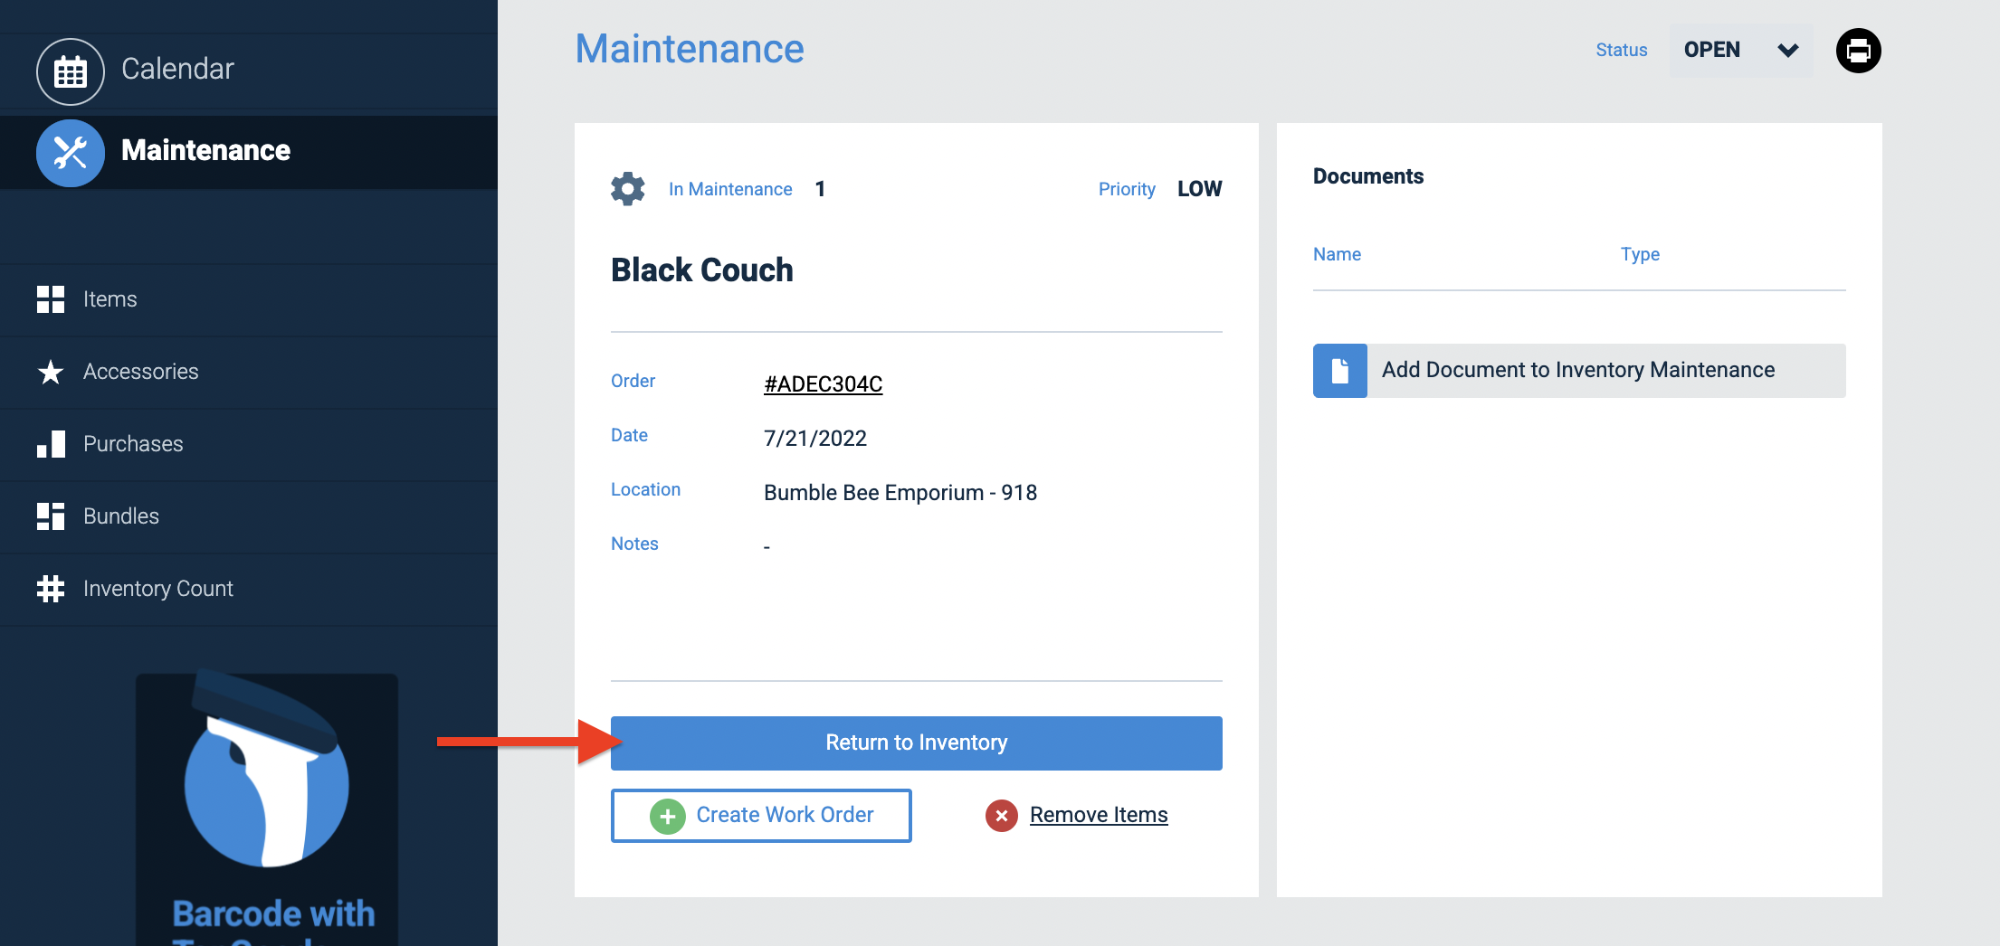The height and width of the screenshot is (946, 2000).
Task: Click Create Work Order button
Action: [x=761, y=816]
